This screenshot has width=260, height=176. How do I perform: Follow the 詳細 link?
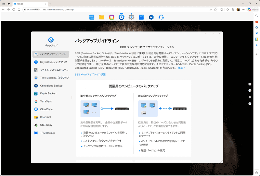[x=181, y=68]
